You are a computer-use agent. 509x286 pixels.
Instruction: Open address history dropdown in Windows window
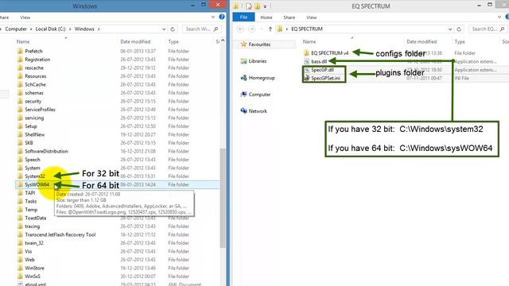[x=164, y=29]
